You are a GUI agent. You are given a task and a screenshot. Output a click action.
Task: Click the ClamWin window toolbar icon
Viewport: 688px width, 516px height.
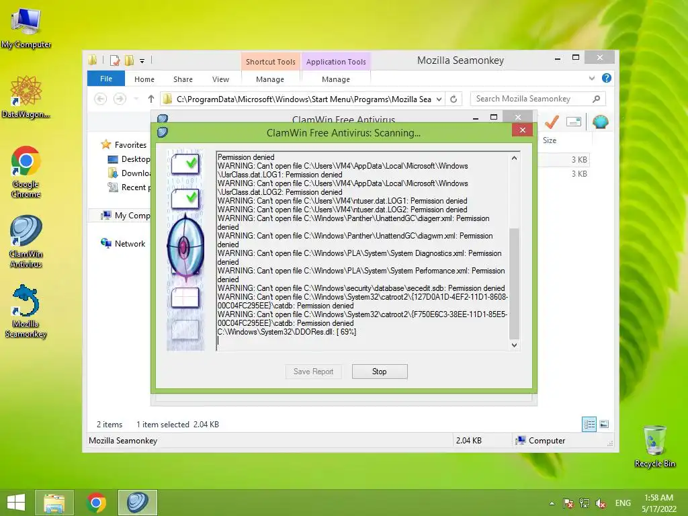click(x=574, y=122)
